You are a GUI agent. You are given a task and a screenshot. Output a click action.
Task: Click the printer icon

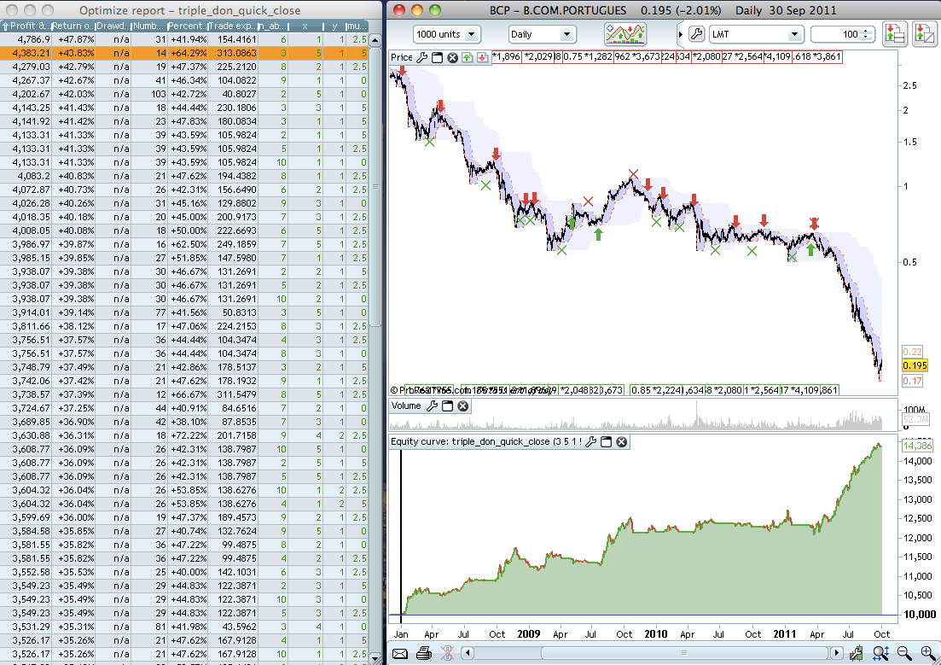(424, 653)
